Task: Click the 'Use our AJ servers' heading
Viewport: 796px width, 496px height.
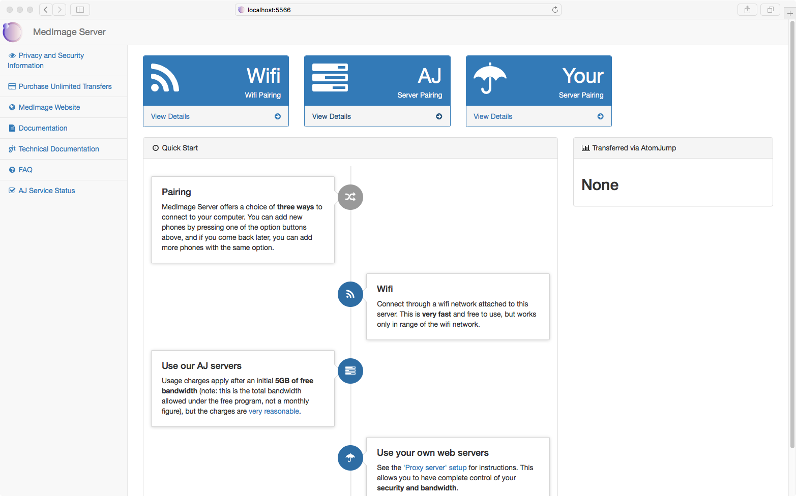Action: click(201, 366)
